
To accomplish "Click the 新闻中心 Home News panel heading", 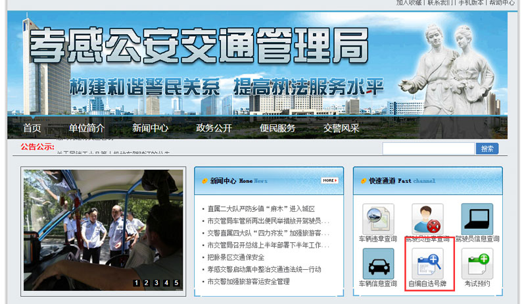I will click(x=239, y=181).
